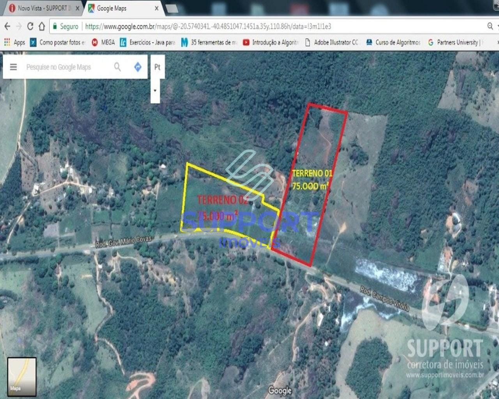Open the Apps grid in bookmarks bar
Viewport: 499px width, 399px height.
coord(14,42)
